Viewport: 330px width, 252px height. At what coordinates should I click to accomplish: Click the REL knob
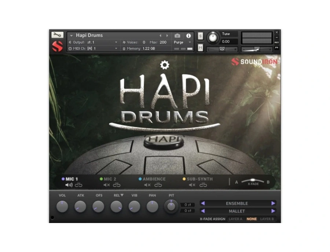(116, 206)
